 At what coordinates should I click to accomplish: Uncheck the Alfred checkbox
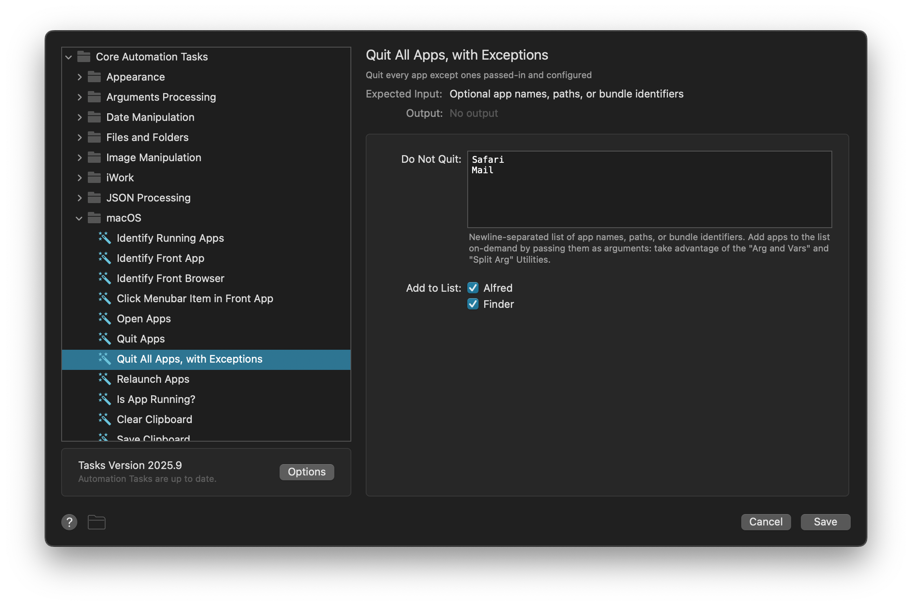pos(473,288)
